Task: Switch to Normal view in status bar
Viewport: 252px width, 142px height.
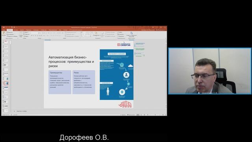Action: 138,115
